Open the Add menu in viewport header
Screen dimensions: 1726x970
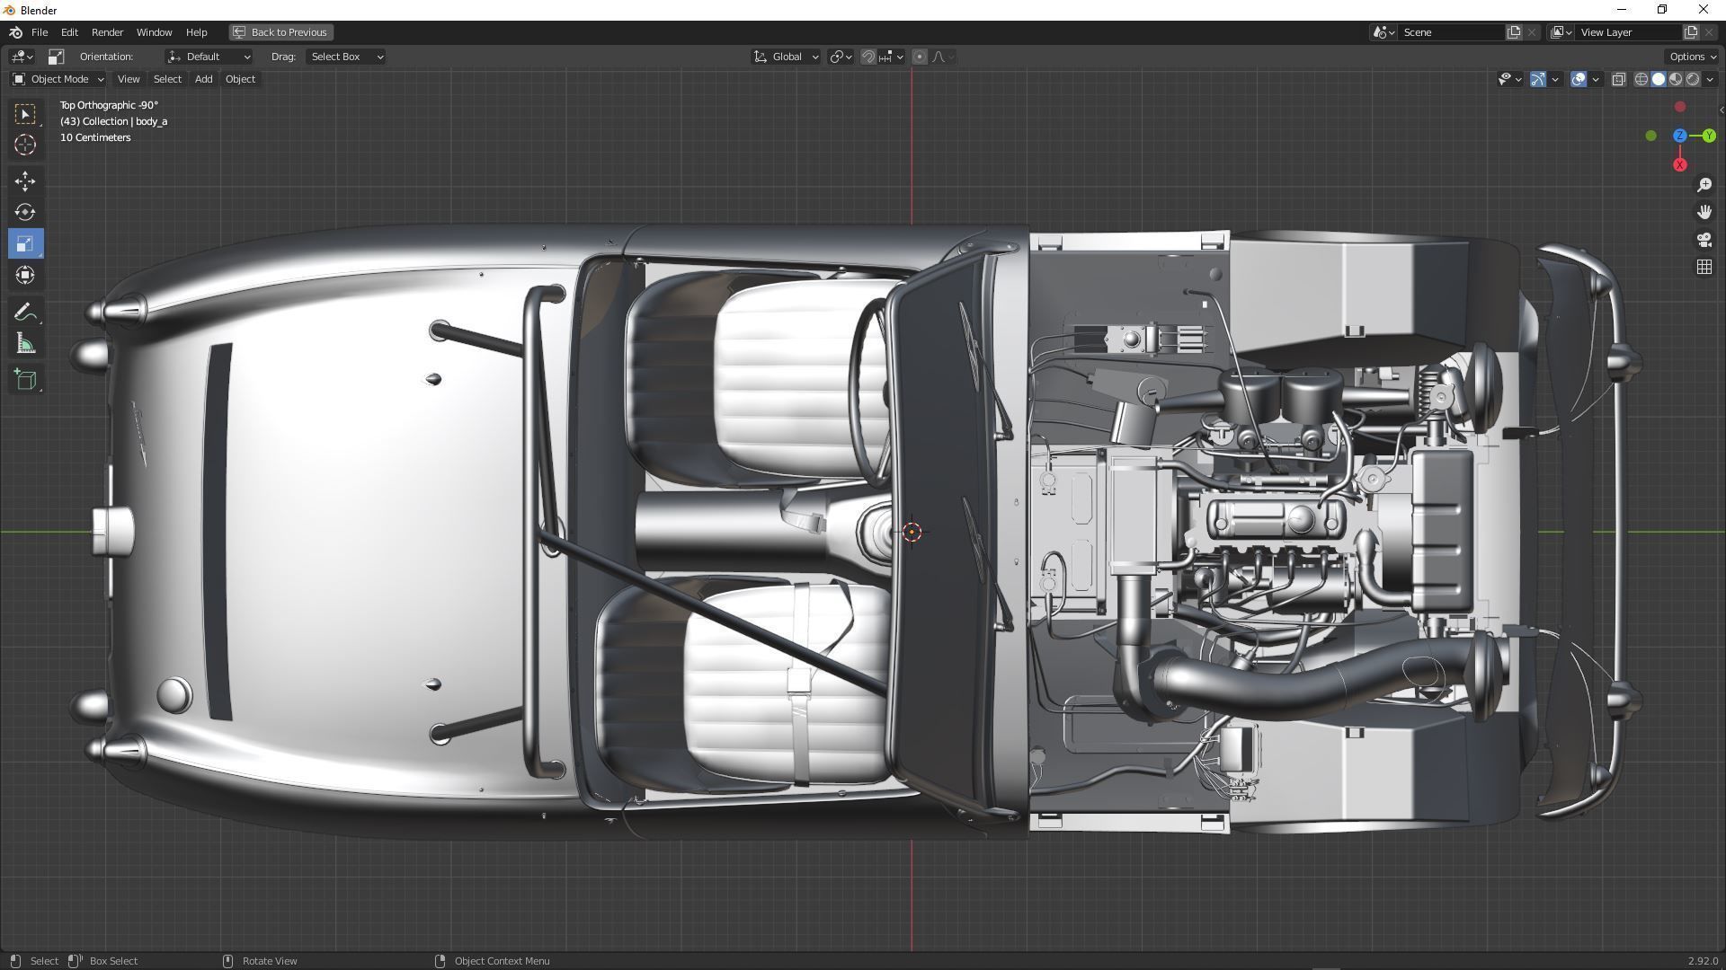[203, 79]
